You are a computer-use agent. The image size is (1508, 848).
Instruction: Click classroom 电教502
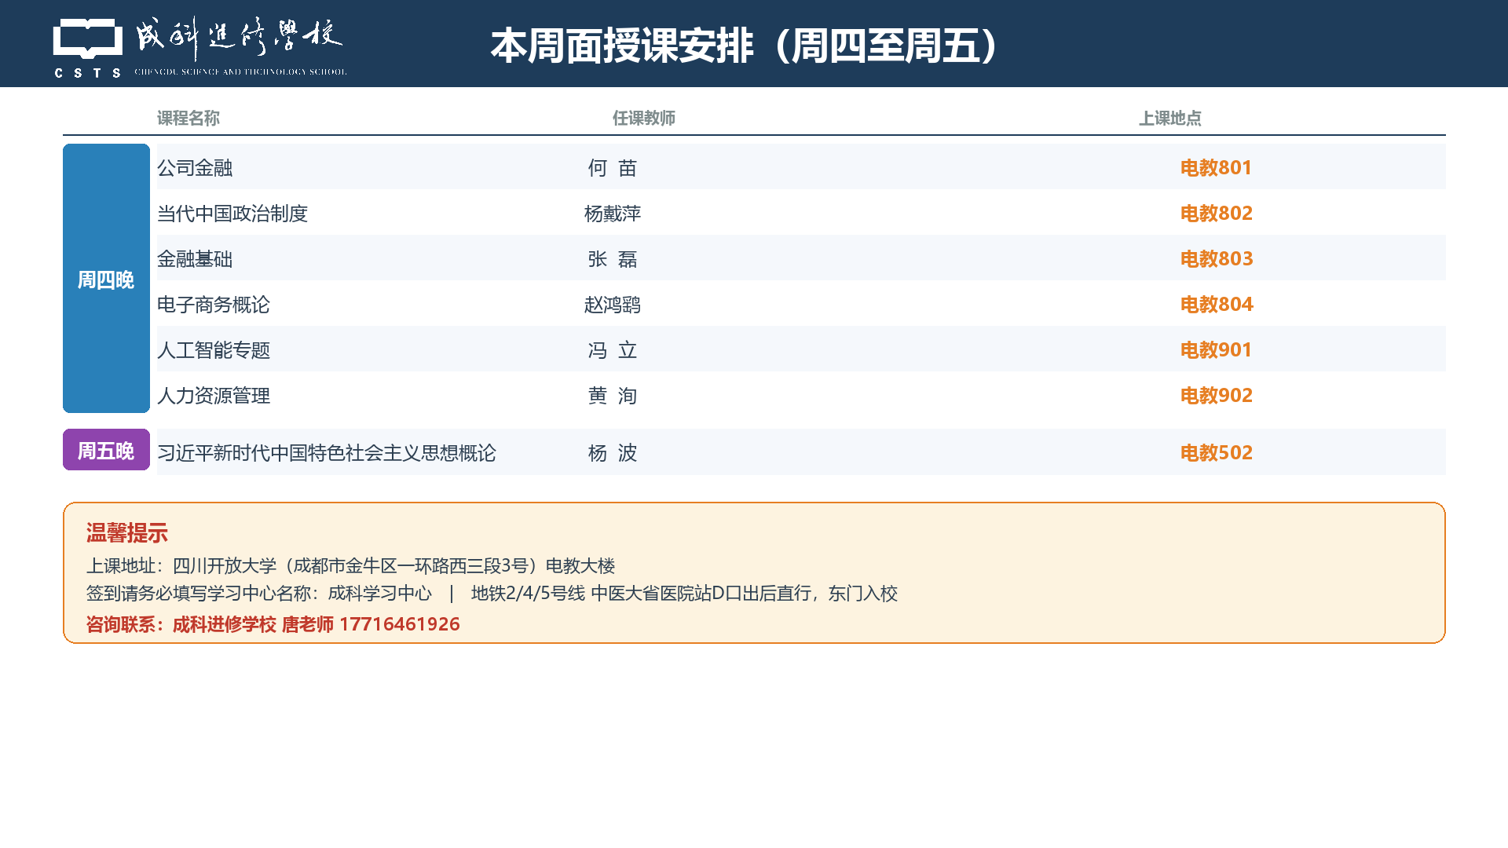1216,453
